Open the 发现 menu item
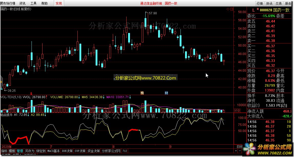The height and width of the screenshot is (157, 294). tap(59, 3)
